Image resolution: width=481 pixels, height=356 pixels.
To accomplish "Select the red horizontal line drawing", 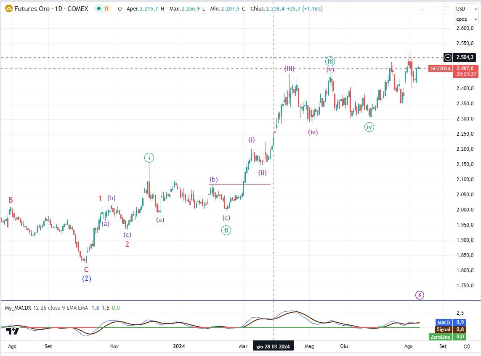I will [239, 184].
